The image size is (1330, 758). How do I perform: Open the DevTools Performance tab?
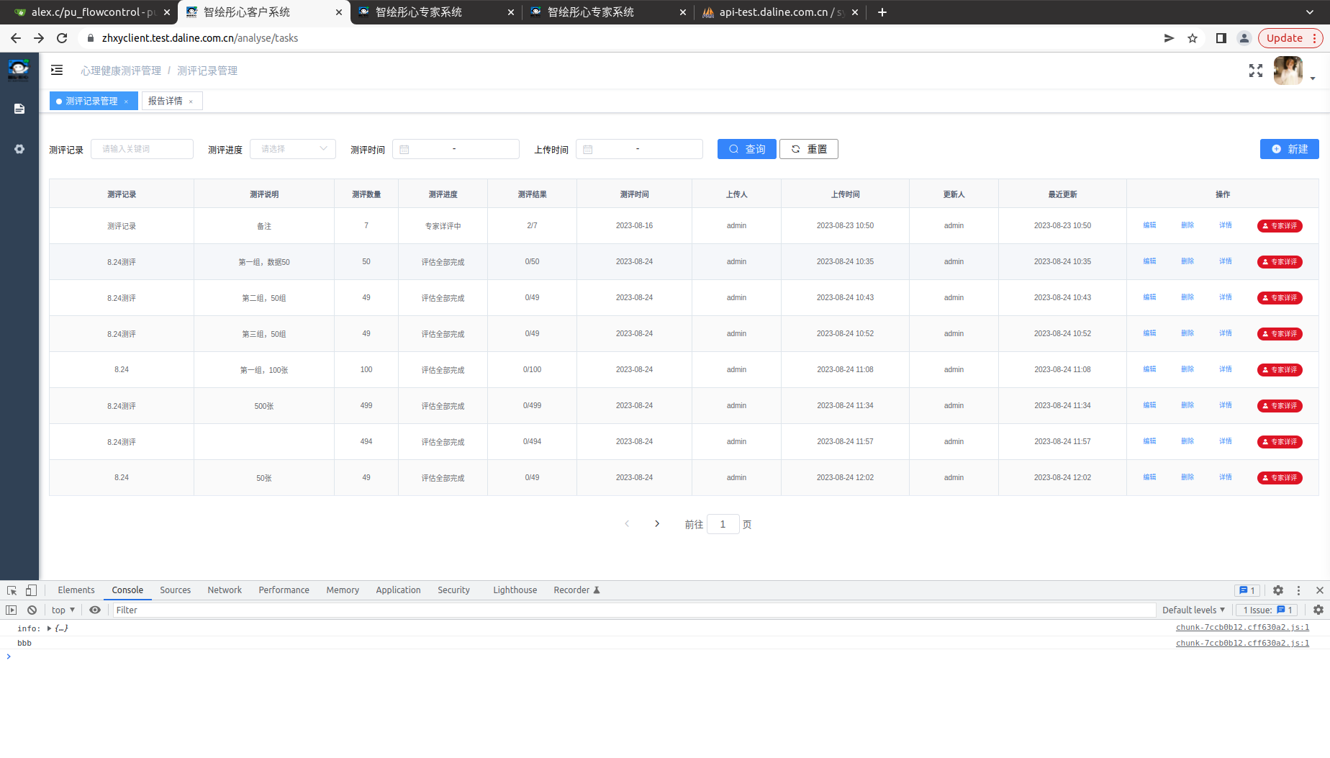[284, 590]
